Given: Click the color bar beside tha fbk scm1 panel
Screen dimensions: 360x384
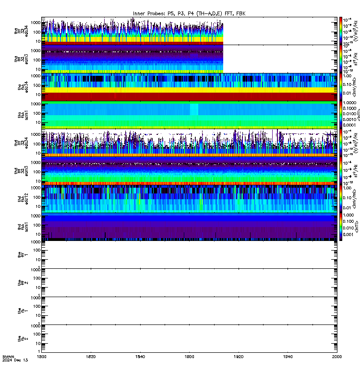Looking at the screenshot, I should [341, 115].
